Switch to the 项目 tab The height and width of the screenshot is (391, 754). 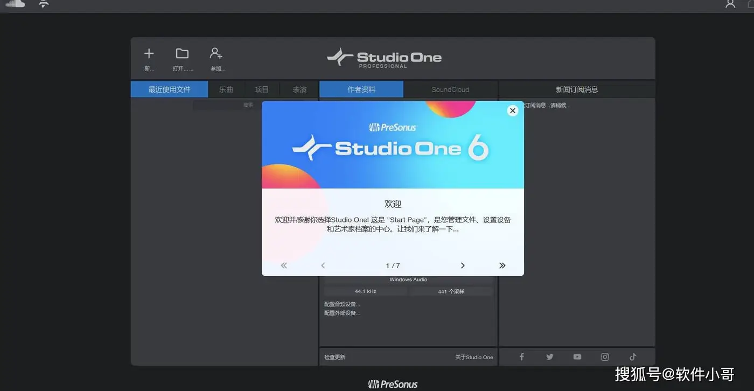coord(262,89)
